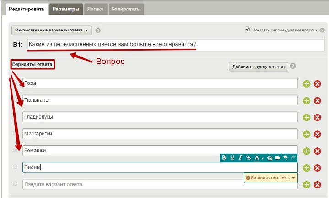Delete the Тюльпаны answer with red X
The image size is (329, 198).
point(317,100)
